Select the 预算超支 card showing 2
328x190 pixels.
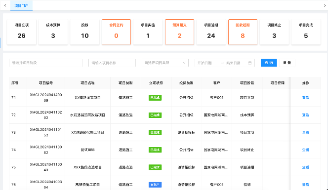click(x=179, y=32)
